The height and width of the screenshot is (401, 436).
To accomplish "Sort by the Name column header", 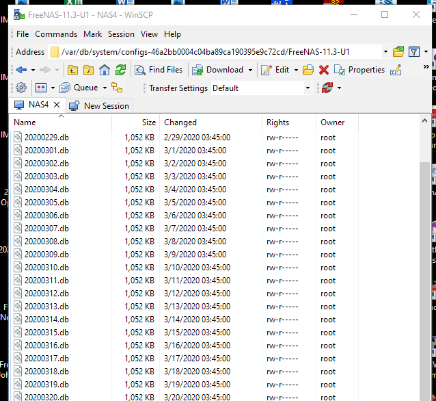I will click(x=61, y=122).
